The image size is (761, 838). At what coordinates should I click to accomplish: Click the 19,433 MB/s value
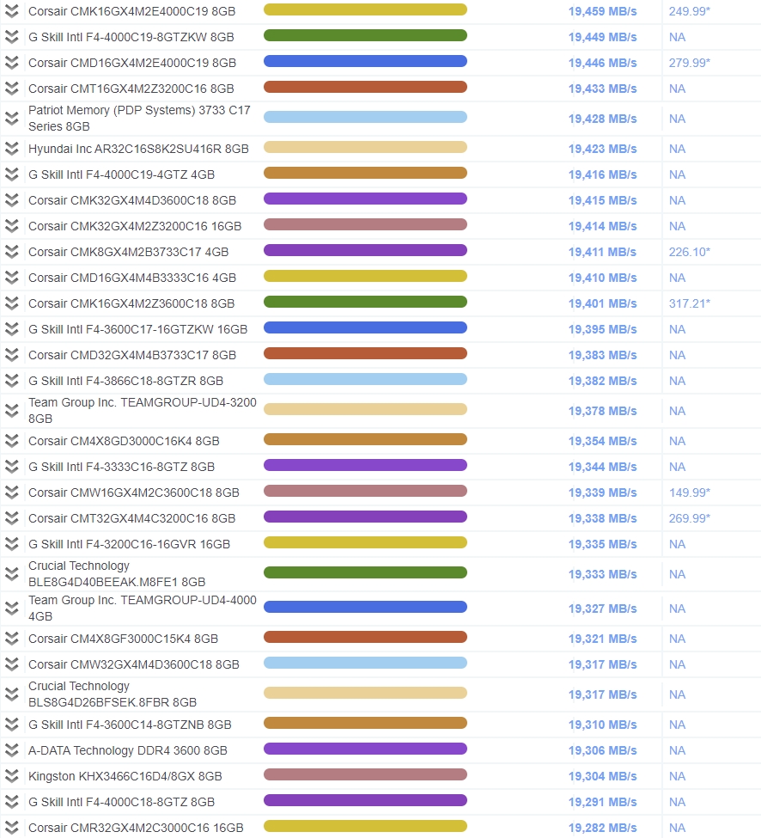[602, 89]
